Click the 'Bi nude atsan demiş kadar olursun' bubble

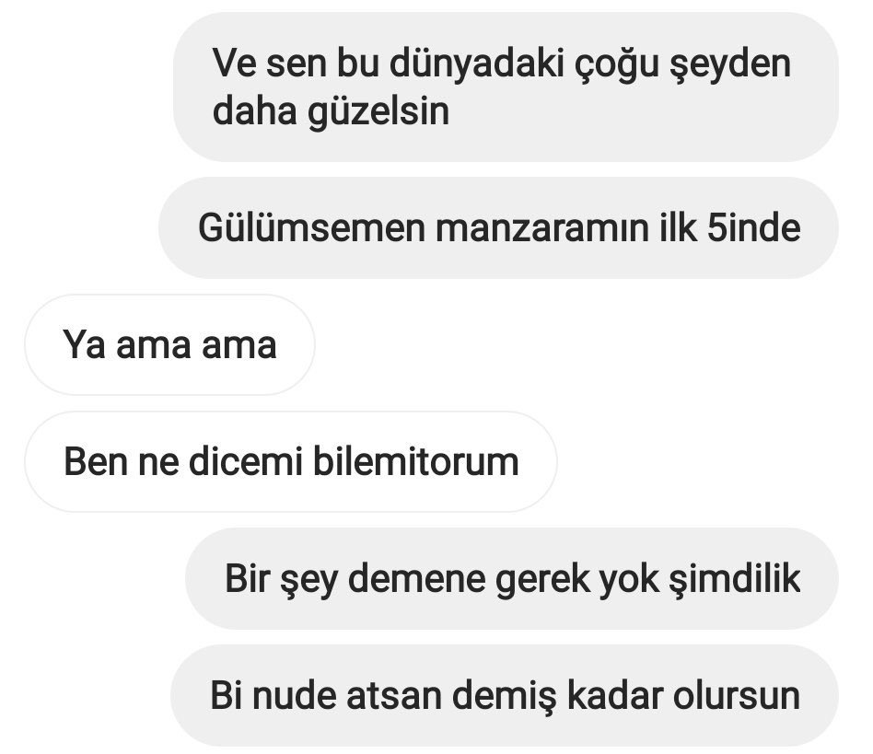pyautogui.click(x=505, y=696)
